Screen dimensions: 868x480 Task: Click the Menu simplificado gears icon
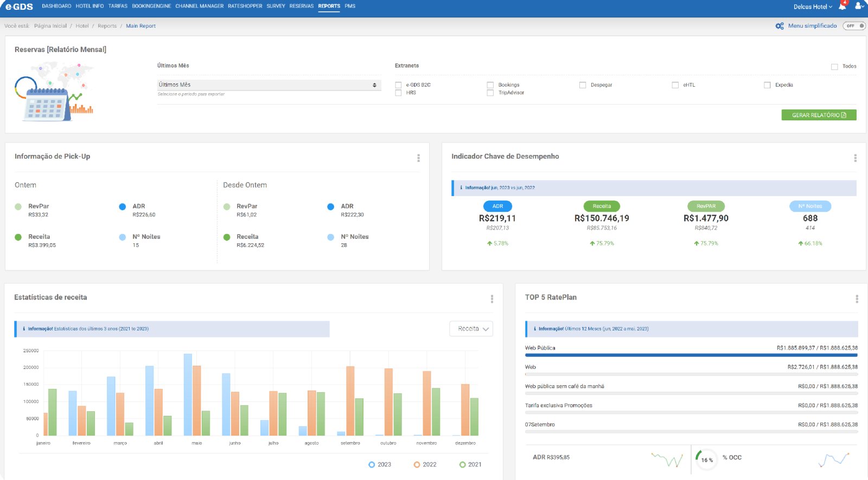[780, 26]
